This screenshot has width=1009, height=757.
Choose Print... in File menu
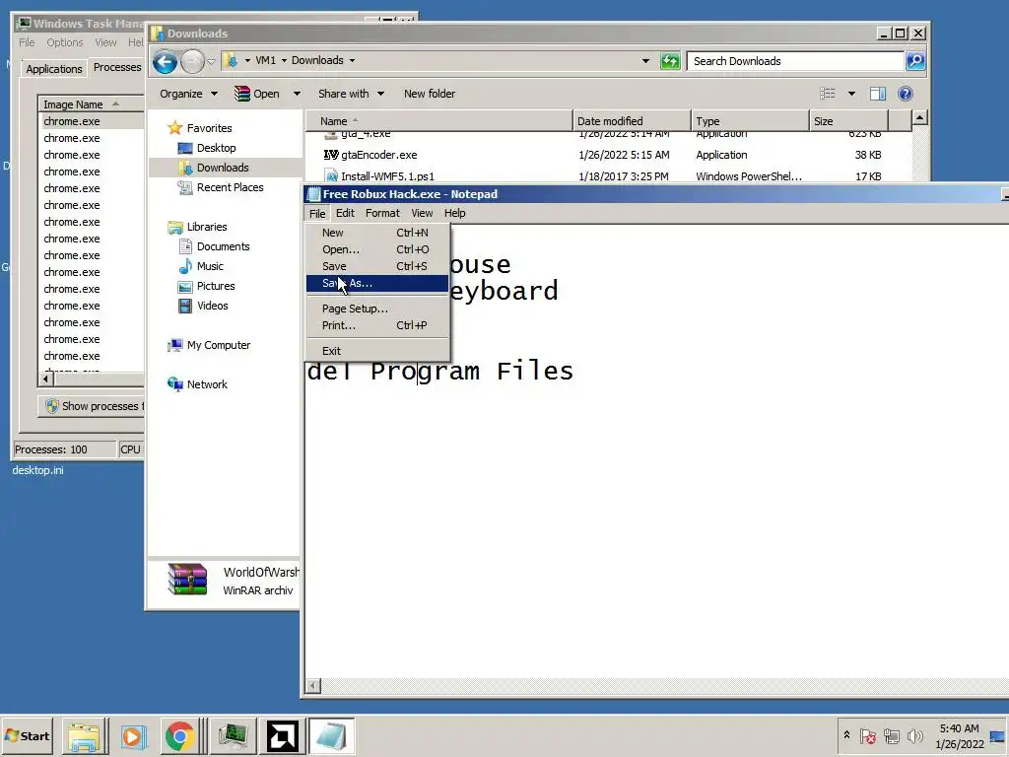[377, 325]
